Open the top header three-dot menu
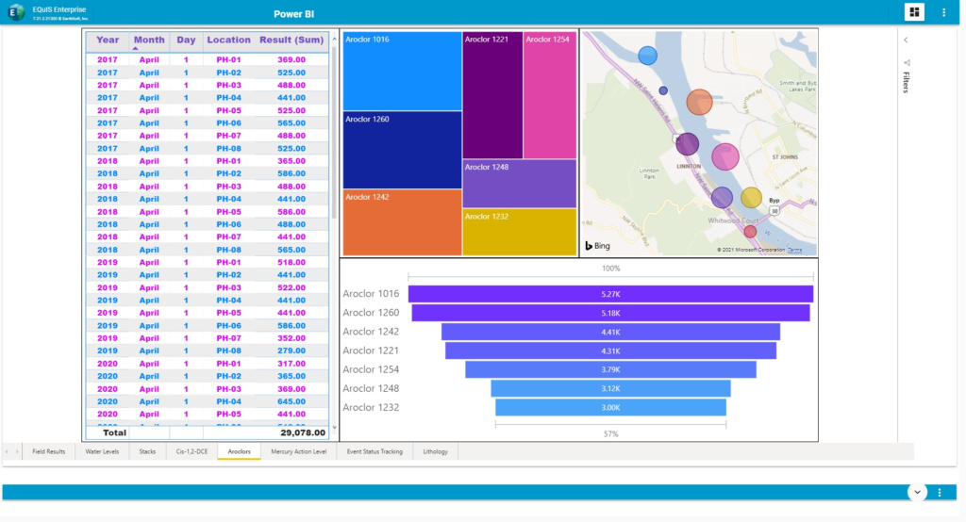This screenshot has height=522, width=966. [943, 12]
